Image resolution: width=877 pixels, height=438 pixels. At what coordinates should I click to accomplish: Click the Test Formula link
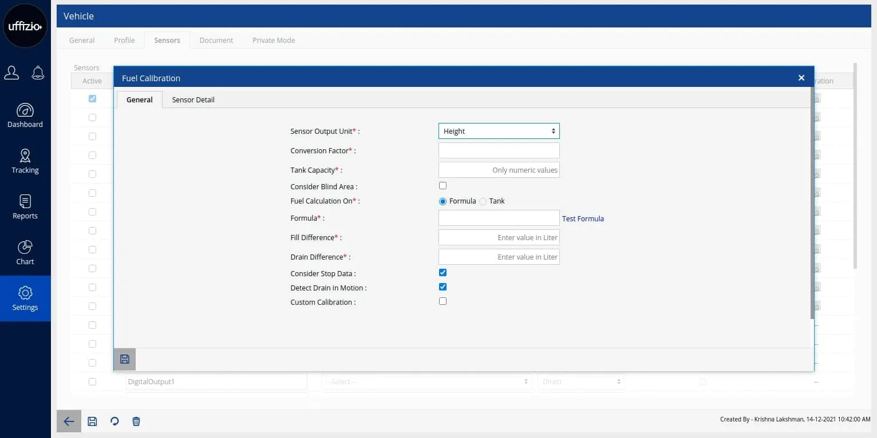(x=583, y=218)
